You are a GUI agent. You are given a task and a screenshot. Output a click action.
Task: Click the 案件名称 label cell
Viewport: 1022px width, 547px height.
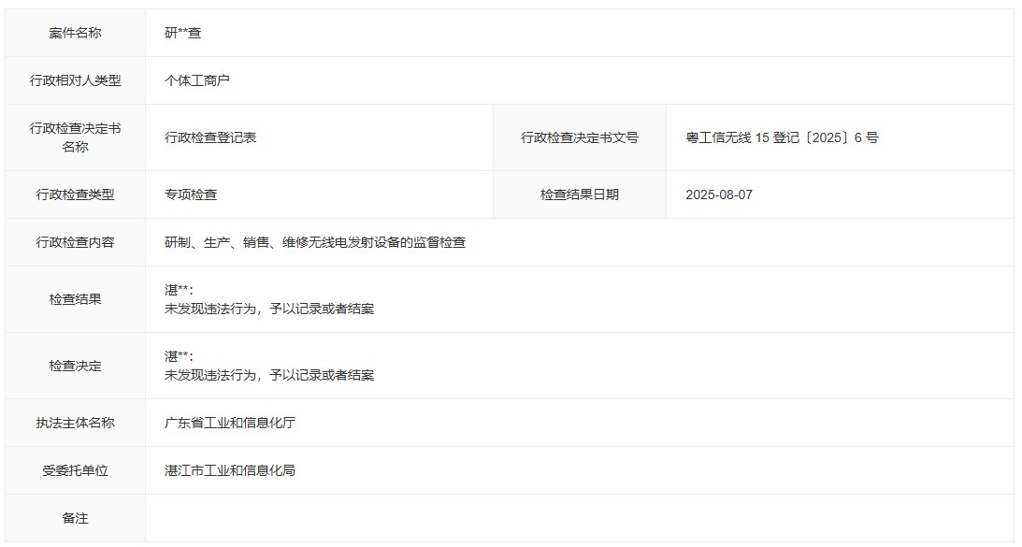point(75,33)
